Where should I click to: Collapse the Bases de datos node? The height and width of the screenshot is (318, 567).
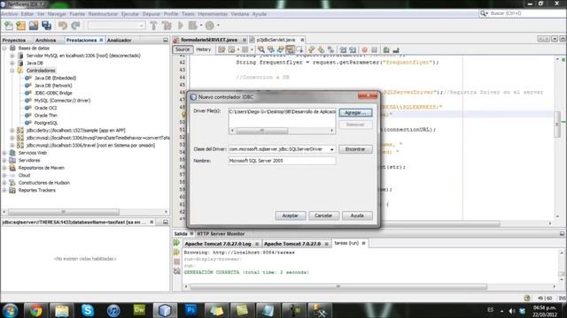pyautogui.click(x=4, y=48)
